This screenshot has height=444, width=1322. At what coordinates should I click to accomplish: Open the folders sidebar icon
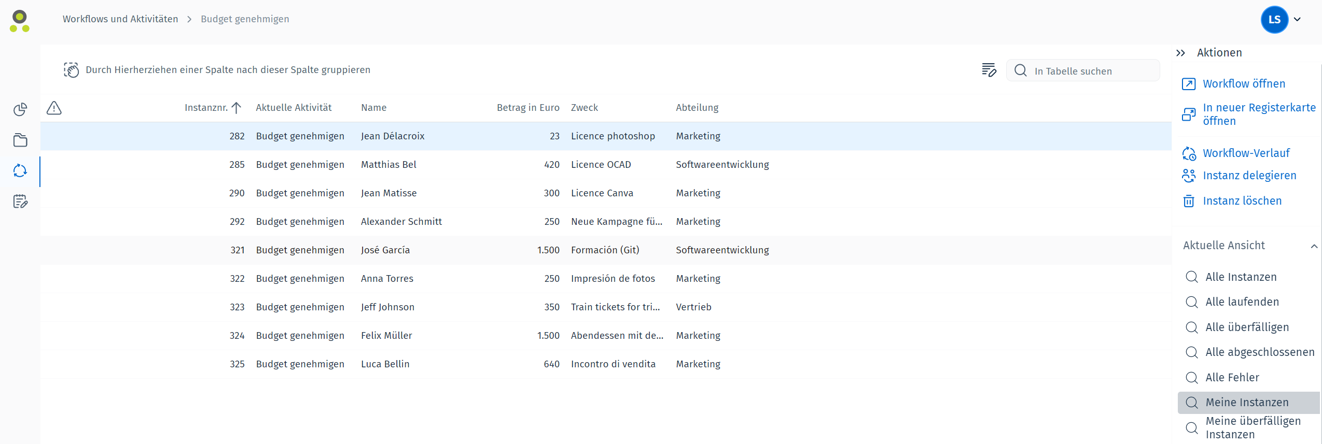pos(20,140)
